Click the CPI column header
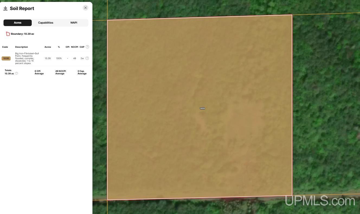This screenshot has height=214, width=360. pyautogui.click(x=67, y=47)
